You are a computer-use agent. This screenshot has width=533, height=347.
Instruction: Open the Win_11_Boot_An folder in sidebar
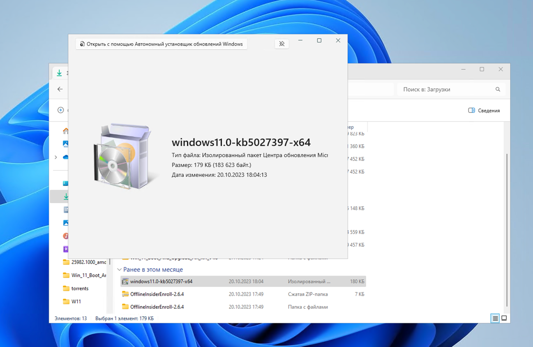84,275
